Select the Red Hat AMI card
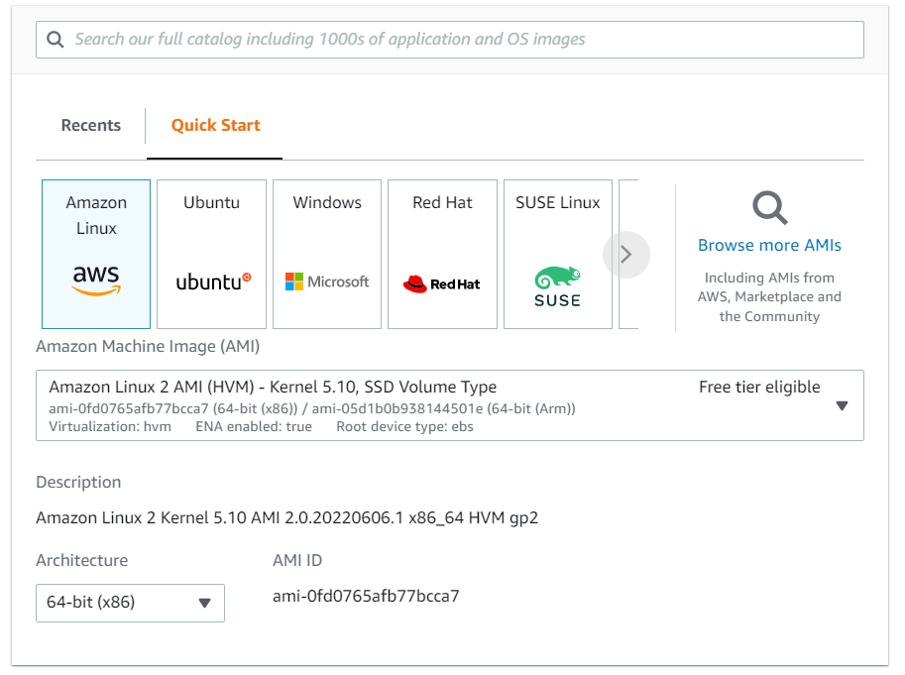The width and height of the screenshot is (905, 675). 442,254
